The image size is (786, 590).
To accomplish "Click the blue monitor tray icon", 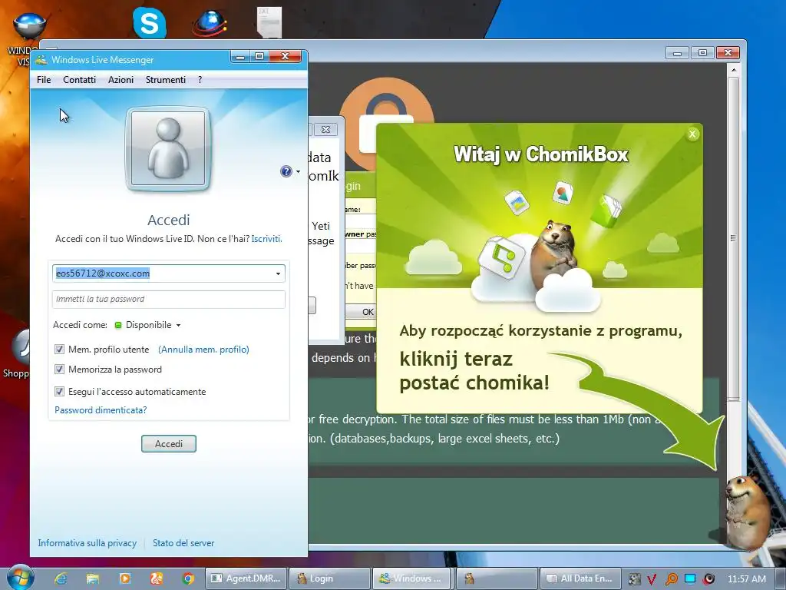I will (x=690, y=579).
